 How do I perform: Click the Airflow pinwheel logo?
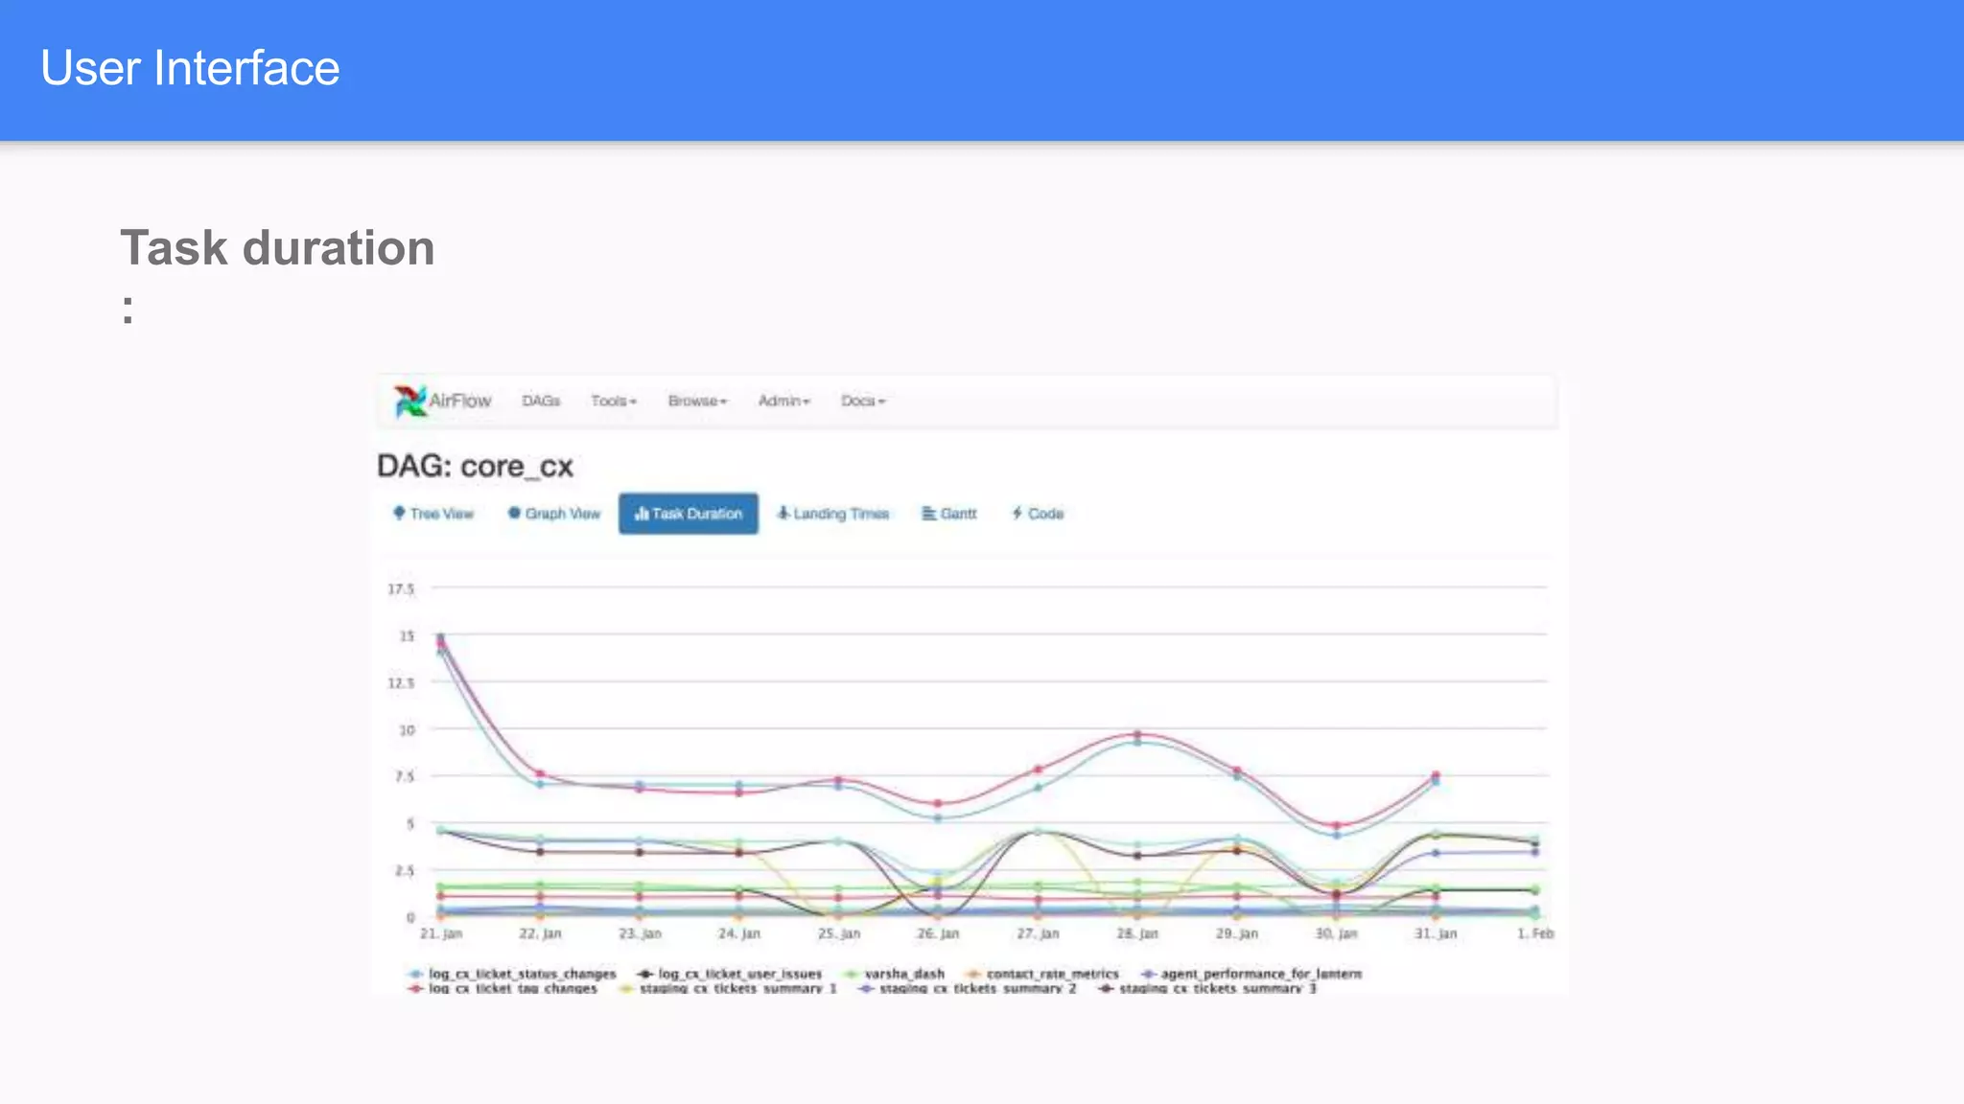[x=410, y=401]
